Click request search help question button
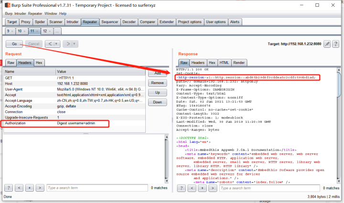The height and width of the screenshot is (203, 344). pos(9,188)
